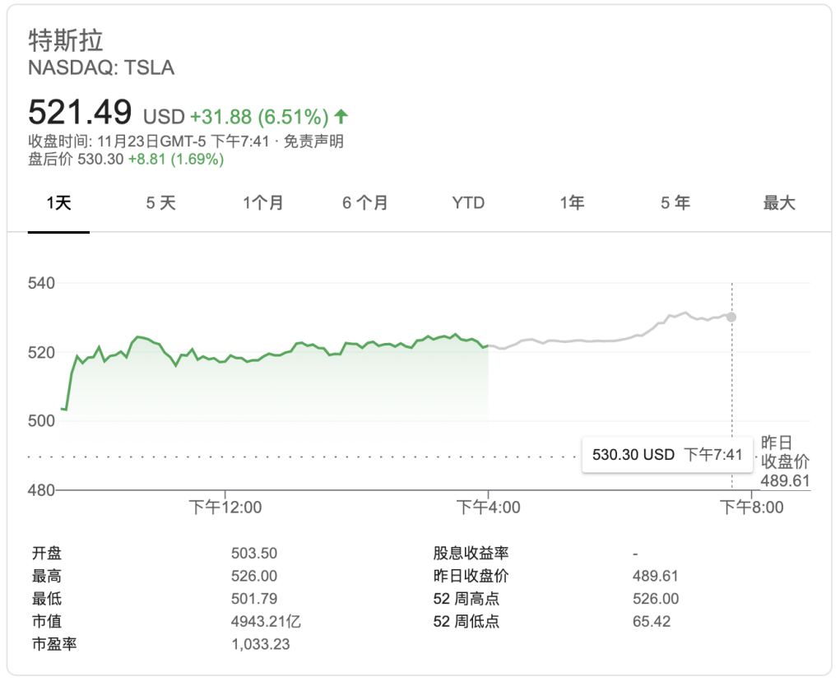Open the 1个月 chart range
Viewport: 840px width, 686px height.
point(263,203)
